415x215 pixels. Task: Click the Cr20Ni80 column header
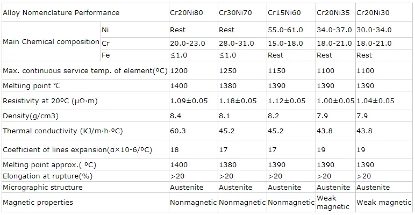[x=186, y=12]
